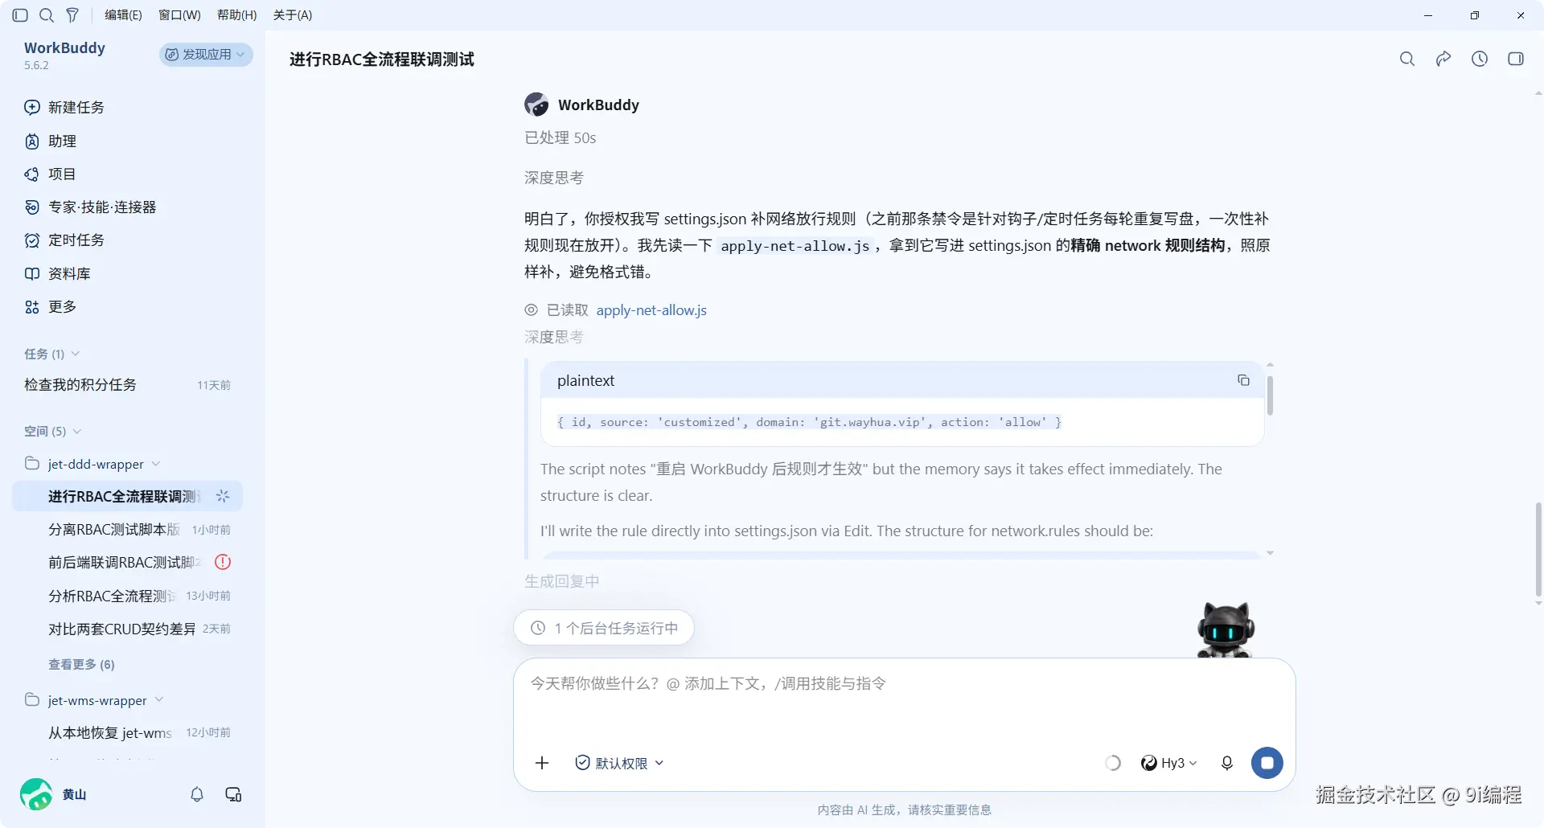Open the 窗口(W) menu

click(x=179, y=15)
